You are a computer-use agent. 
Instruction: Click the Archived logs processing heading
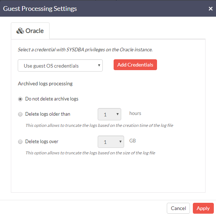click(x=45, y=84)
